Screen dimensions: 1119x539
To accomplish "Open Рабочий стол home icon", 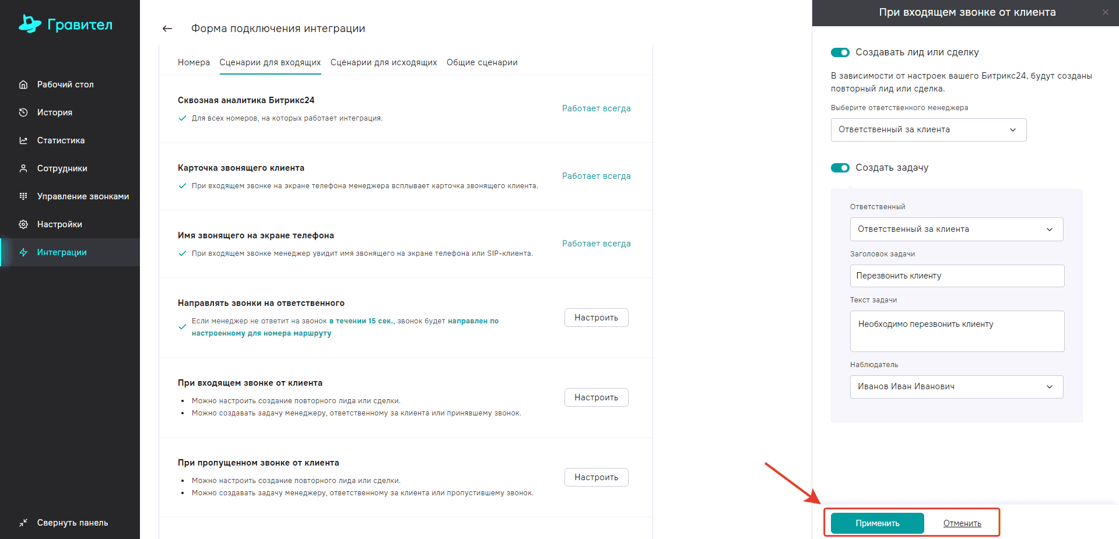I will [23, 84].
